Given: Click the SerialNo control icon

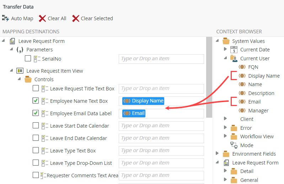Looking at the screenshot, I should 37,59.
